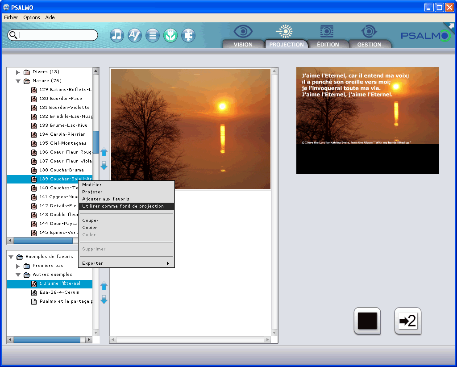Open the Fichier menu
Screen dimensions: 457x367
coord(11,17)
